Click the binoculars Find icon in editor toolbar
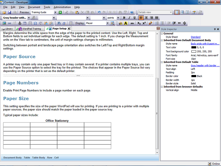This screenshot has width=221, height=166. (x=59, y=23)
